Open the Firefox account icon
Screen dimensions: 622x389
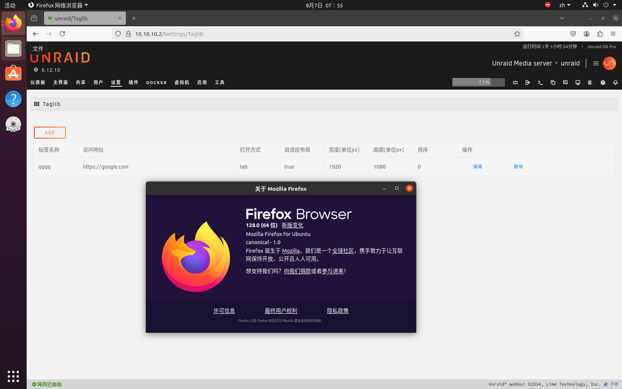point(587,34)
